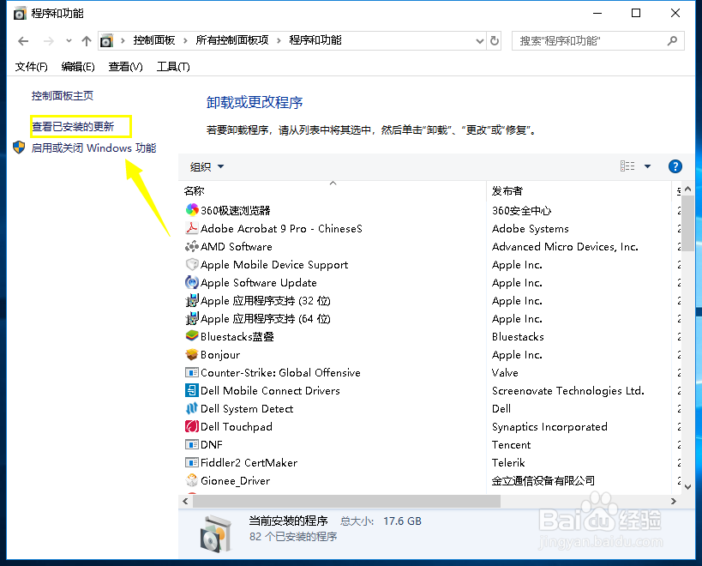
Task: Open the 工具(T) menu
Action: (x=173, y=67)
